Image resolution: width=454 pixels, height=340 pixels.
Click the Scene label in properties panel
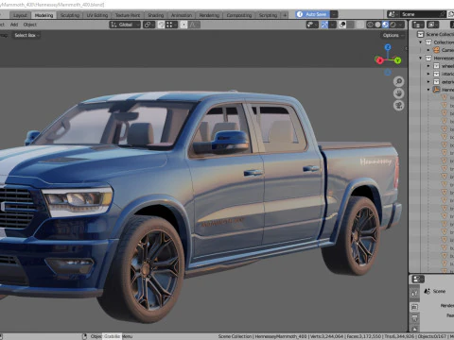(x=439, y=291)
